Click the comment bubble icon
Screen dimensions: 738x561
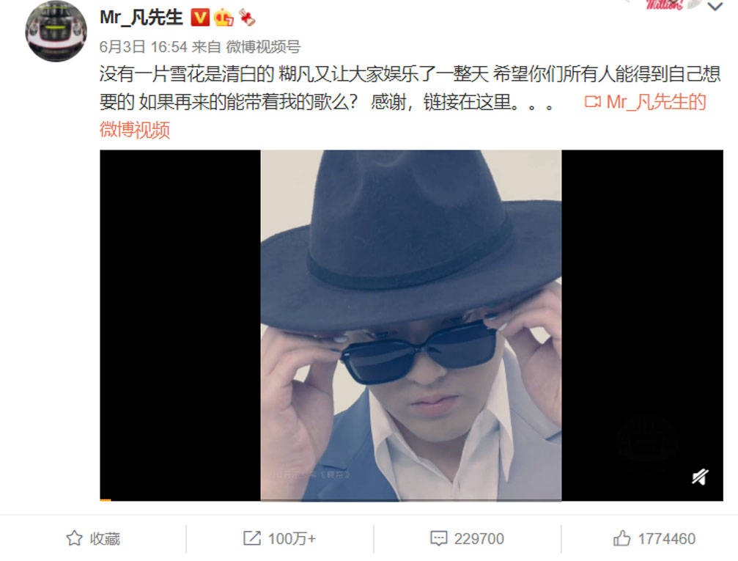pos(439,538)
